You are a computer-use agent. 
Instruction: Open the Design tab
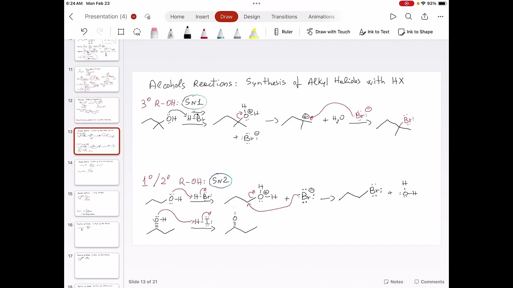tap(252, 16)
